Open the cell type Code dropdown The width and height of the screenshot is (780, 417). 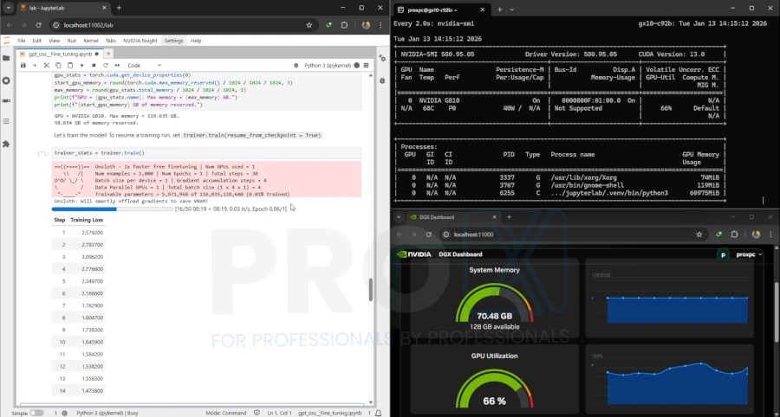[143, 65]
